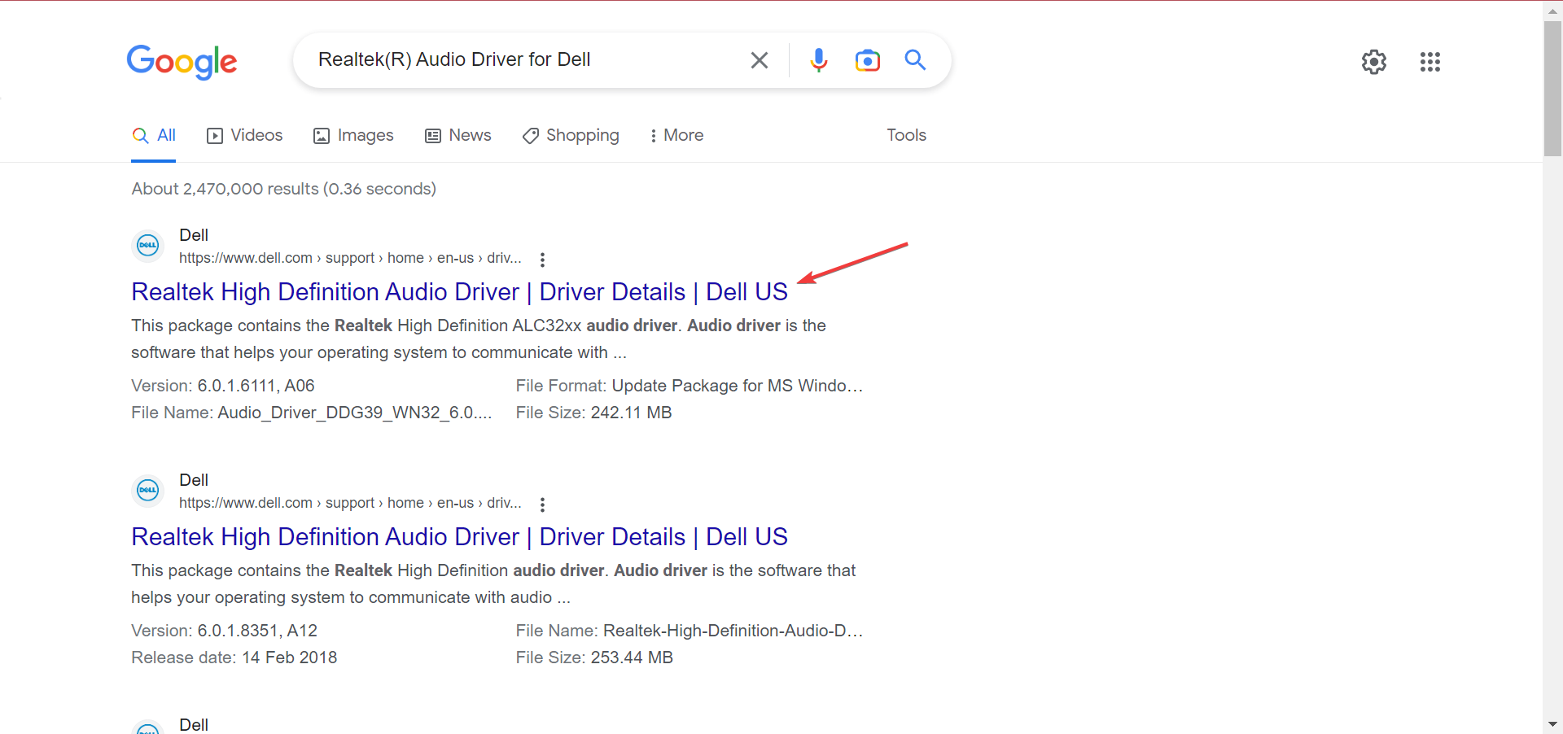Open the Tools options

click(906, 135)
